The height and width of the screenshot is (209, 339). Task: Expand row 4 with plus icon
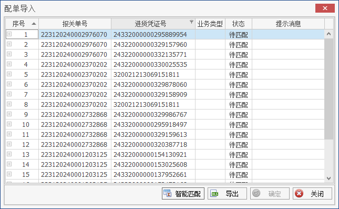pyautogui.click(x=9, y=64)
